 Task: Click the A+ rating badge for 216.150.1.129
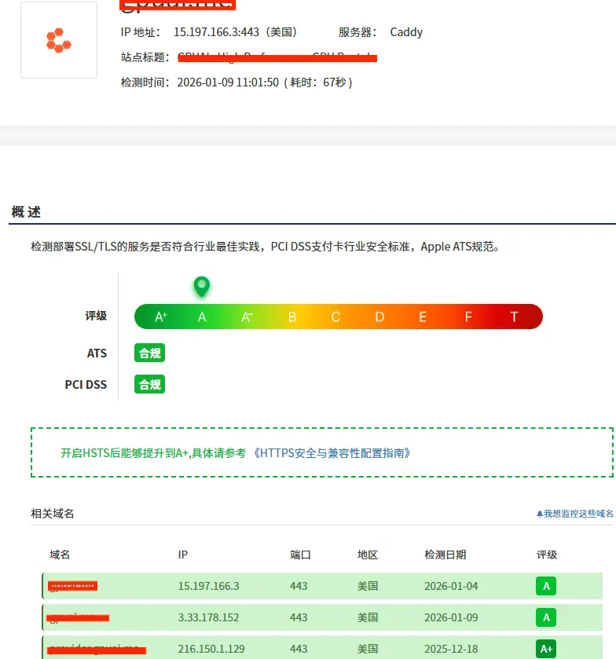(546, 649)
